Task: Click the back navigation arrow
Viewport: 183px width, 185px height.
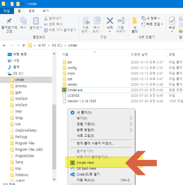Action: 4,45
